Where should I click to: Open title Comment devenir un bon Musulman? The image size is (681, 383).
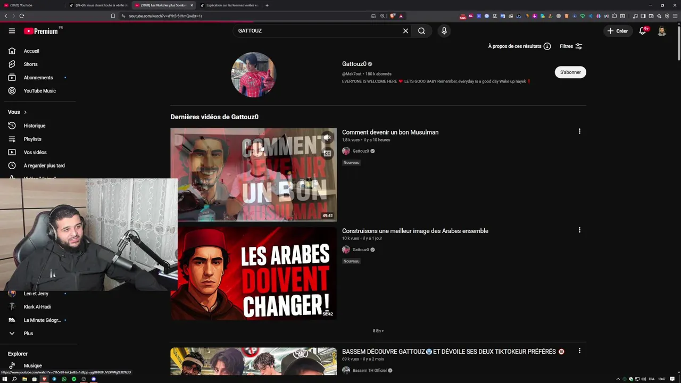coord(390,132)
